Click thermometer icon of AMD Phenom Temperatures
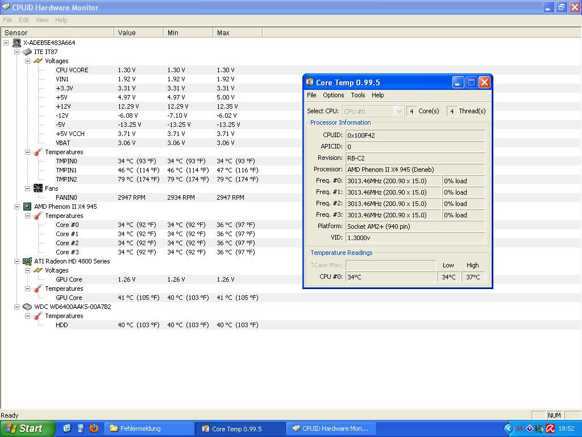The width and height of the screenshot is (582, 437). click(x=38, y=216)
